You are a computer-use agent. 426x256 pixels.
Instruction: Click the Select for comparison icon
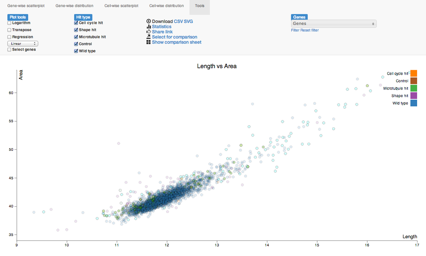click(149, 37)
